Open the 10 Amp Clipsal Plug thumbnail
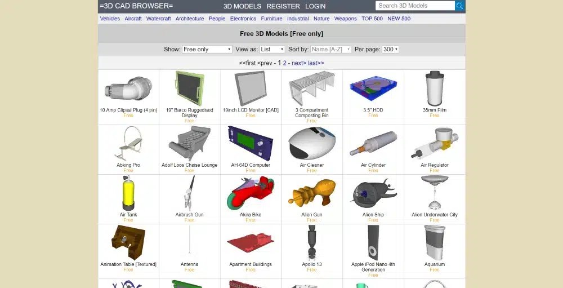 128,88
